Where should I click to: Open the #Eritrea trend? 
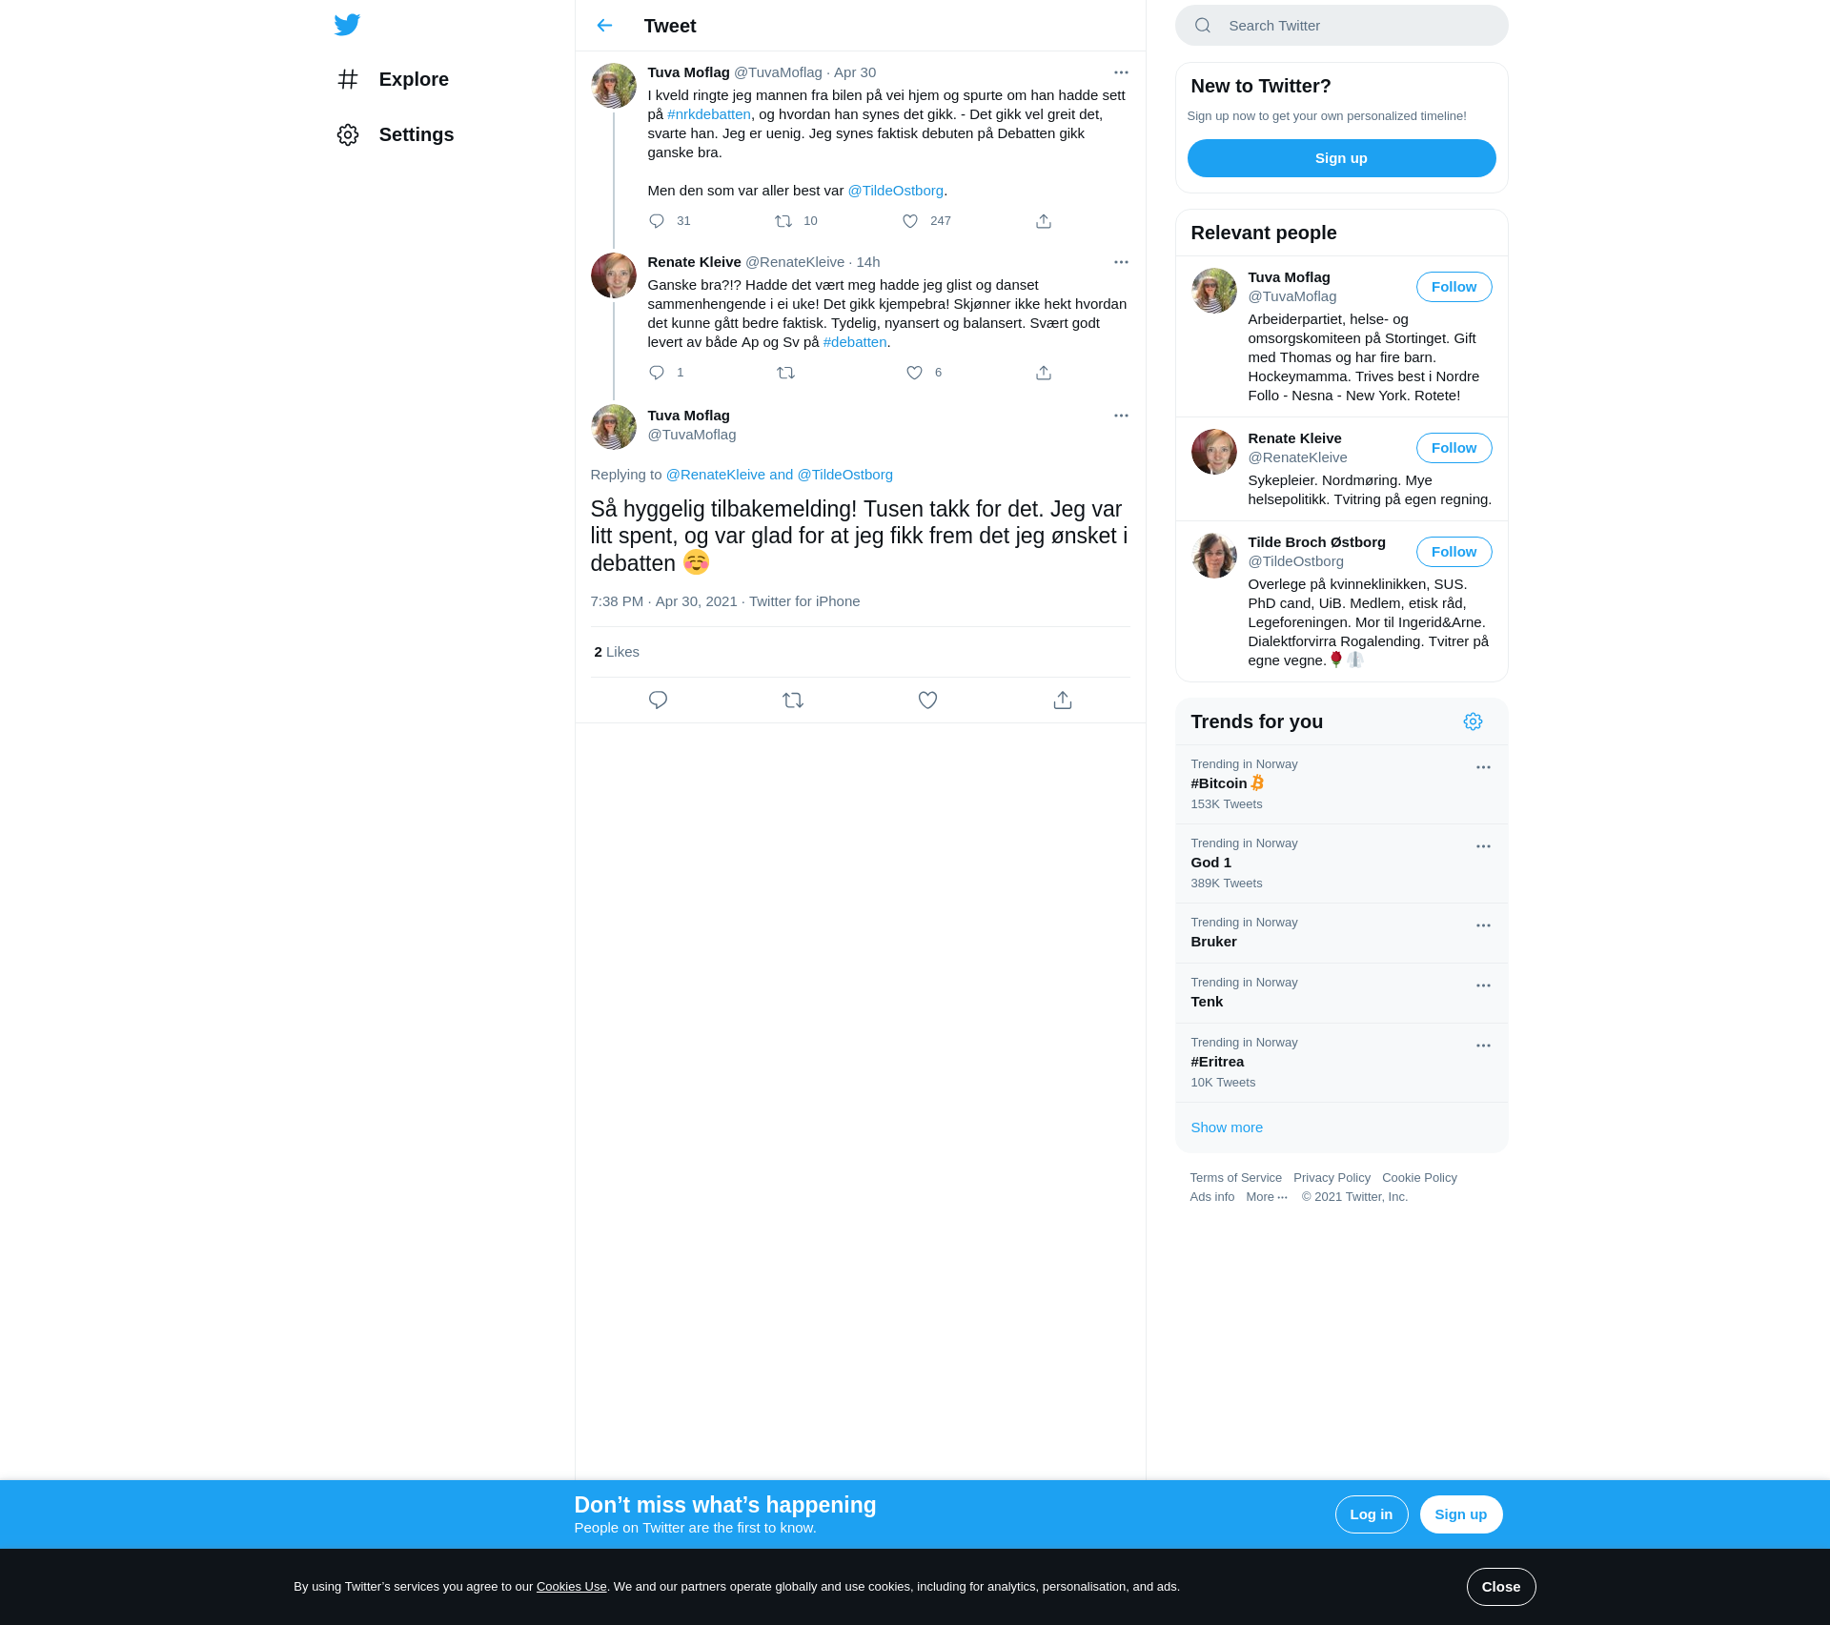[x=1341, y=1063]
